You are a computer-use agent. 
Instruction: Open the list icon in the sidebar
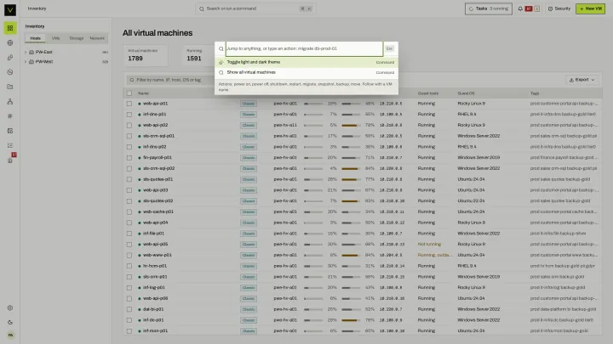(x=10, y=145)
